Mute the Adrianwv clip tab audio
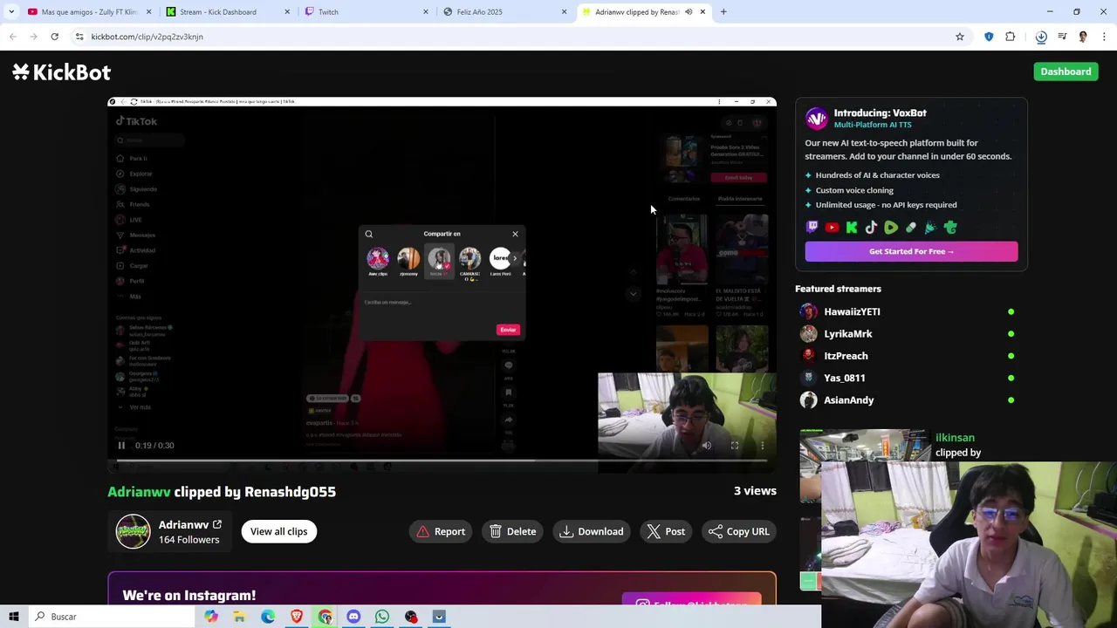Image resolution: width=1117 pixels, height=628 pixels. (x=689, y=12)
